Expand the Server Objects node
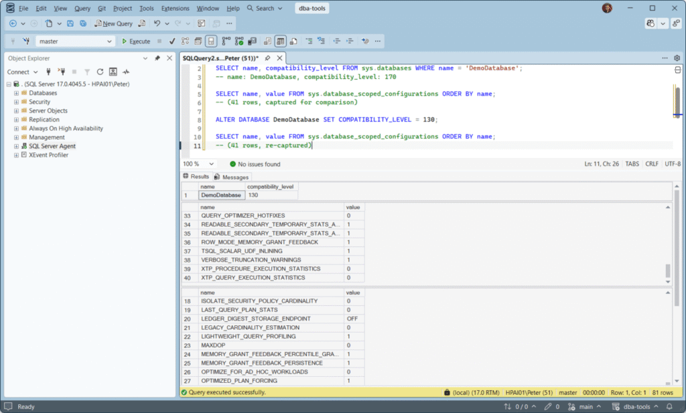Viewport: 686px width, 413px height. tap(16, 110)
